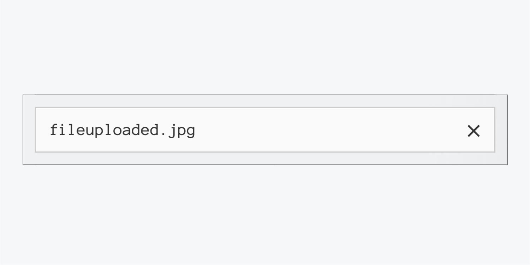Viewport: 530px width, 265px height.
Task: Cancel the uploaded jpg with the X
Action: 474,131
